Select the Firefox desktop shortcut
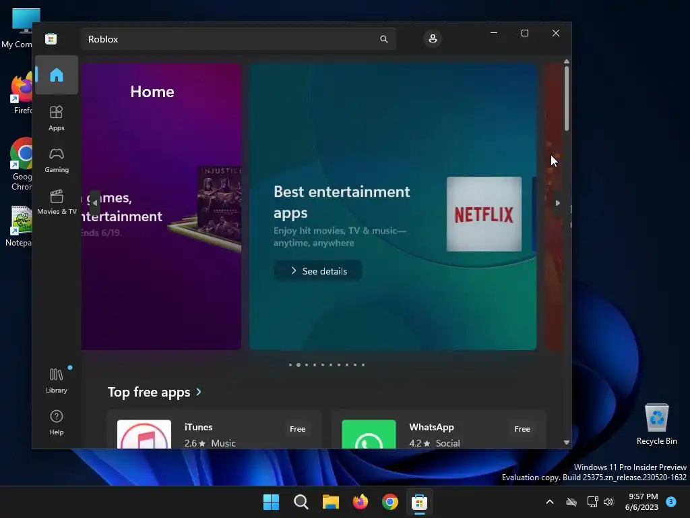This screenshot has width=690, height=518. coord(20,94)
